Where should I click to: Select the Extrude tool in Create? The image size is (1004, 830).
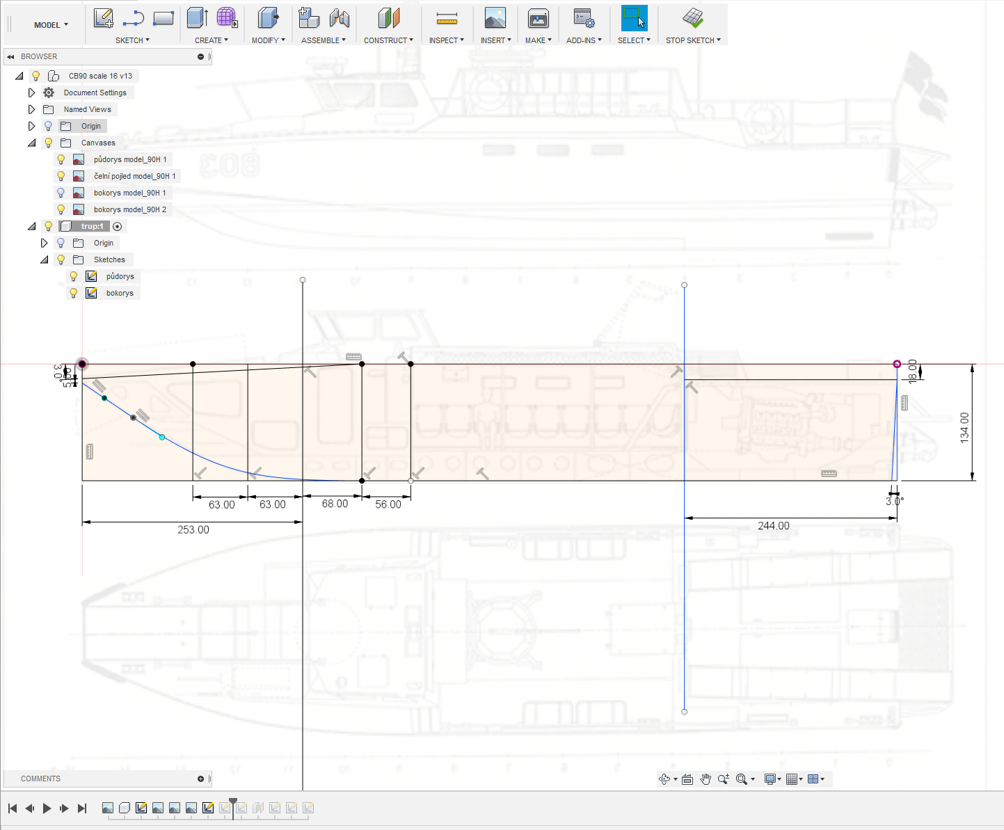(x=197, y=18)
